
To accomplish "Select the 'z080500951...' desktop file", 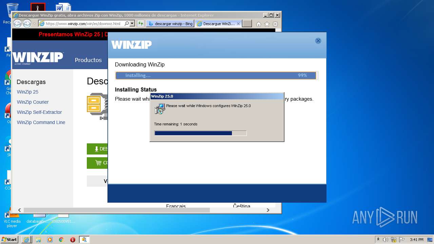I will [63, 219].
